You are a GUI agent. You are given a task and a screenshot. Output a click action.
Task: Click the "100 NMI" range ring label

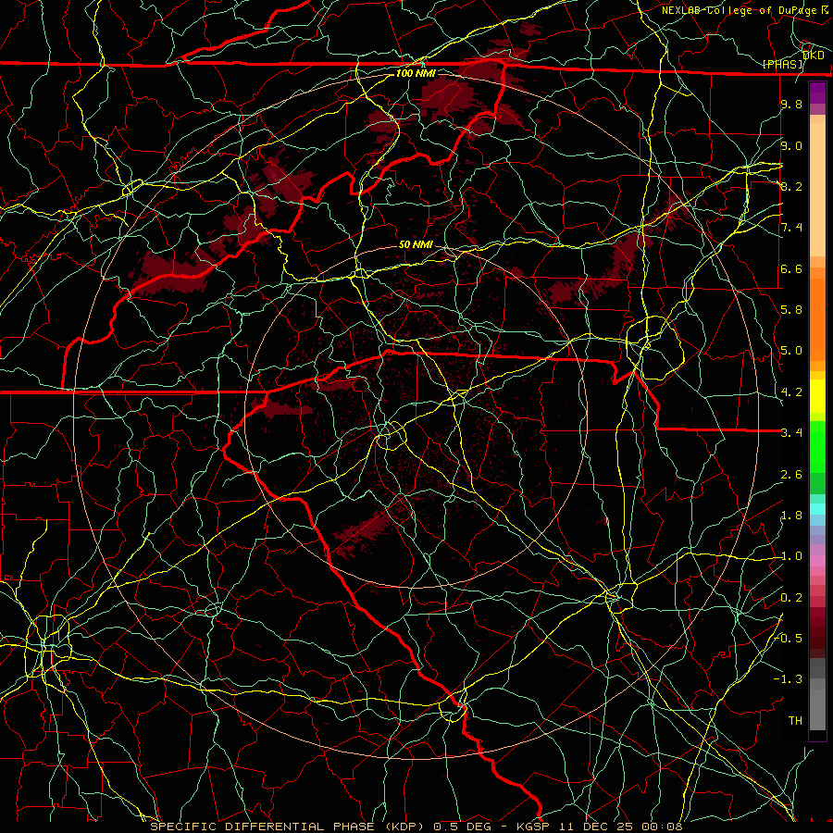coord(416,73)
